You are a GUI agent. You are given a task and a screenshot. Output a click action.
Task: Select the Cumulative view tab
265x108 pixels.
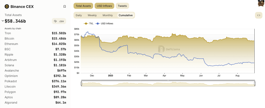126,15
